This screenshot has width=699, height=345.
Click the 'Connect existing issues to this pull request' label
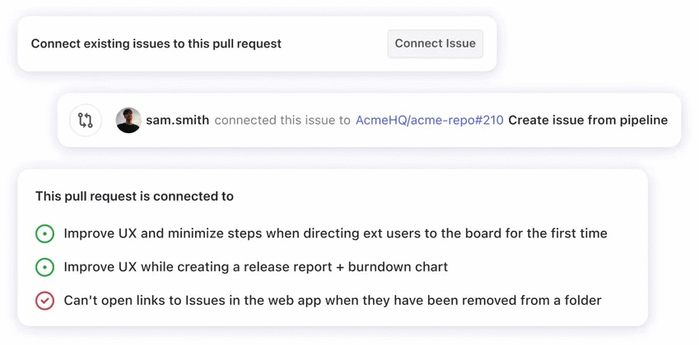[156, 44]
